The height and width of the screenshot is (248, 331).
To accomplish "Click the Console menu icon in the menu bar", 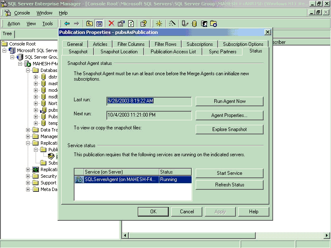I will coord(8,13).
